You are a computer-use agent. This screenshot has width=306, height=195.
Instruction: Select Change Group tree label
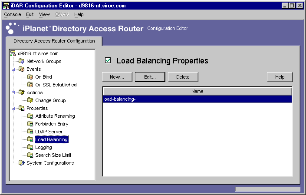point(50,100)
